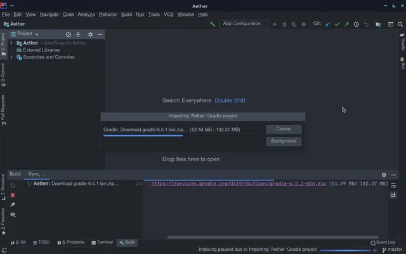
Task: Click Select Opened File locate icon
Action: 69,34
